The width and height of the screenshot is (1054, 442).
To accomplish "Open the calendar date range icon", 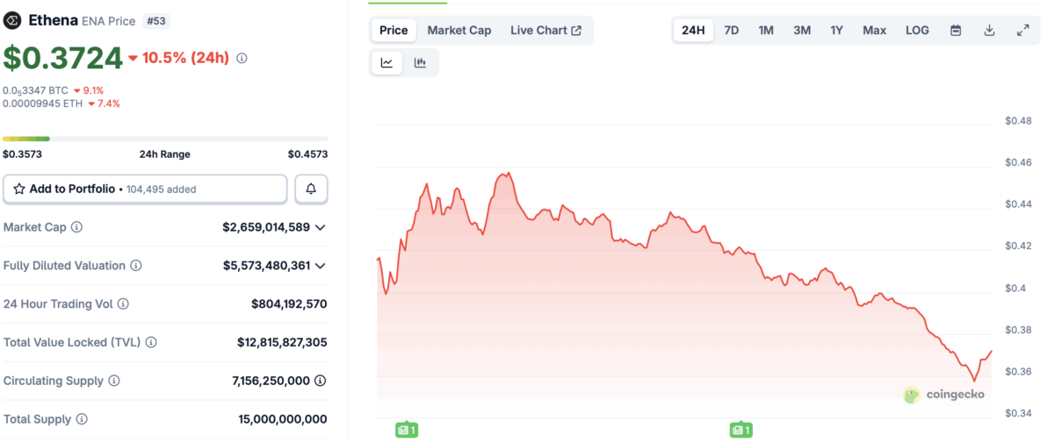I will [956, 31].
